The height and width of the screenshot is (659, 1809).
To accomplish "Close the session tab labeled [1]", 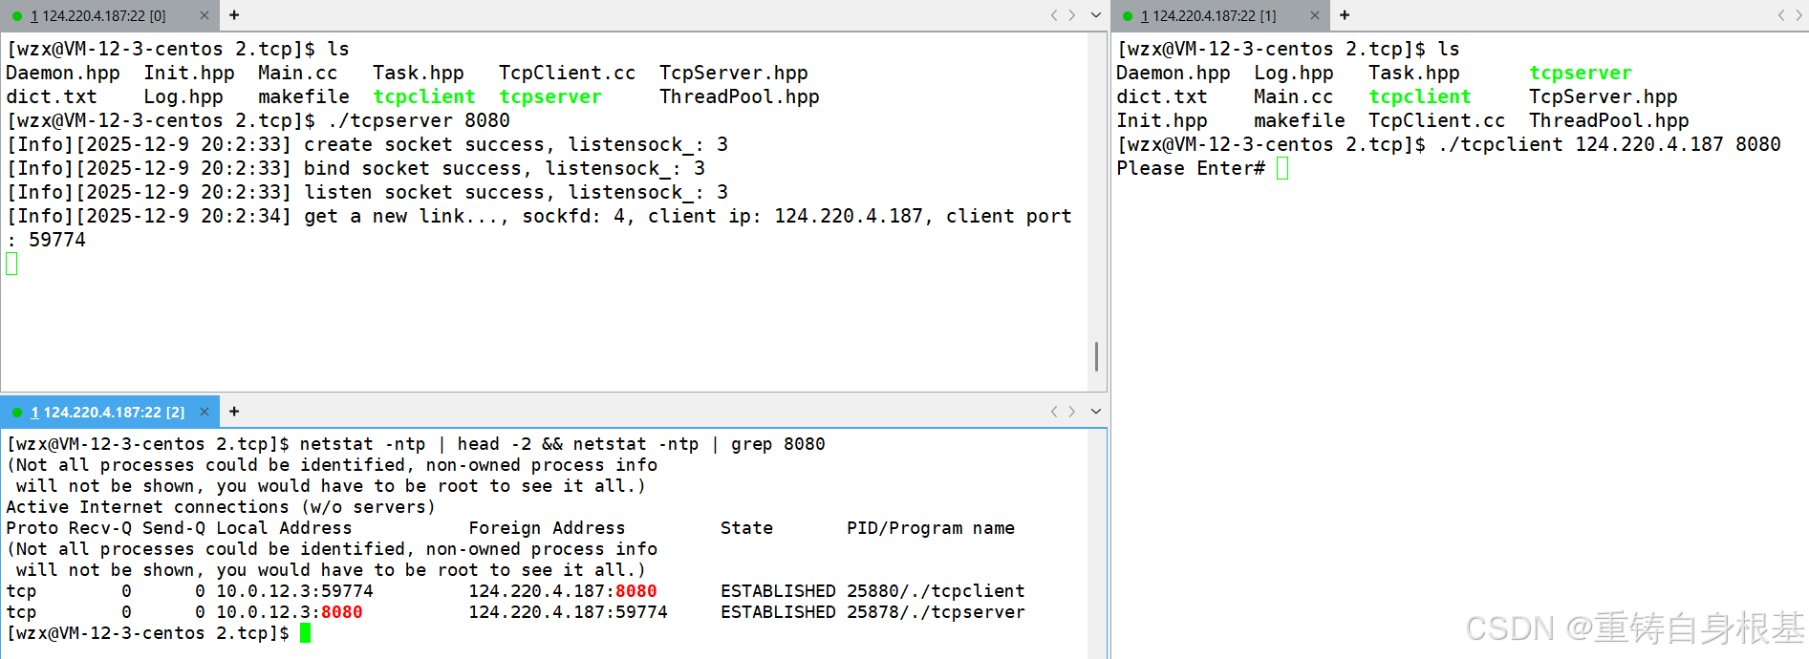I will (1314, 15).
